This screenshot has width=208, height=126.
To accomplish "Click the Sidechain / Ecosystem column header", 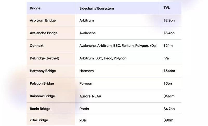I will click(x=96, y=8).
